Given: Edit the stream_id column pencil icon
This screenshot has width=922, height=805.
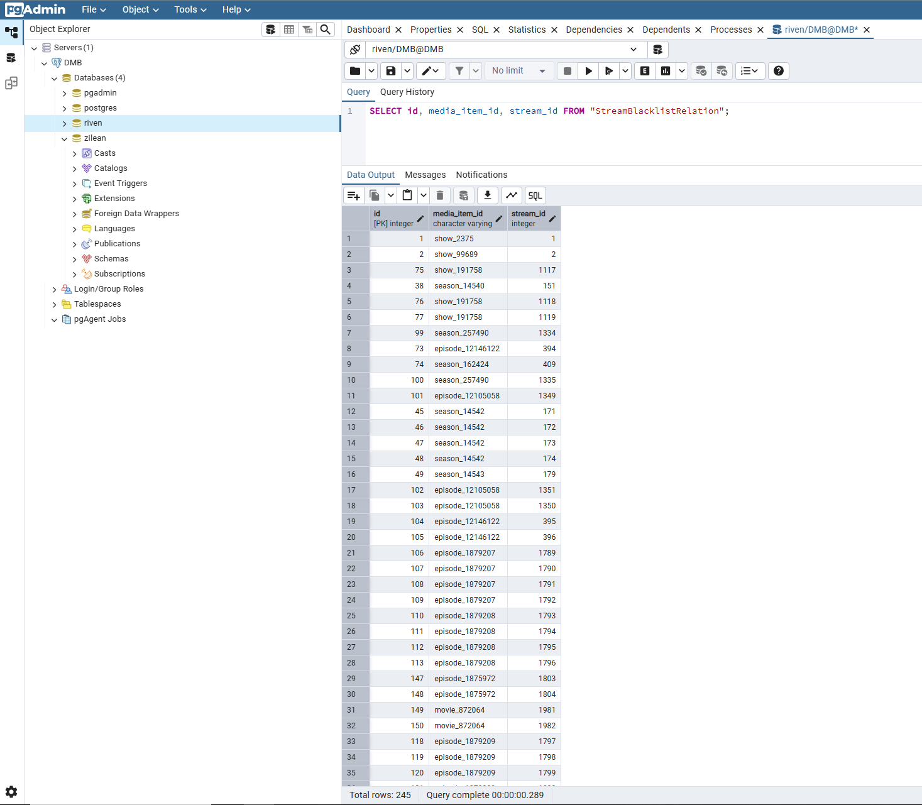Looking at the screenshot, I should [552, 219].
